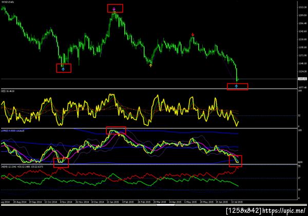Click the 1313.30 price axis label

[x=302, y=7]
